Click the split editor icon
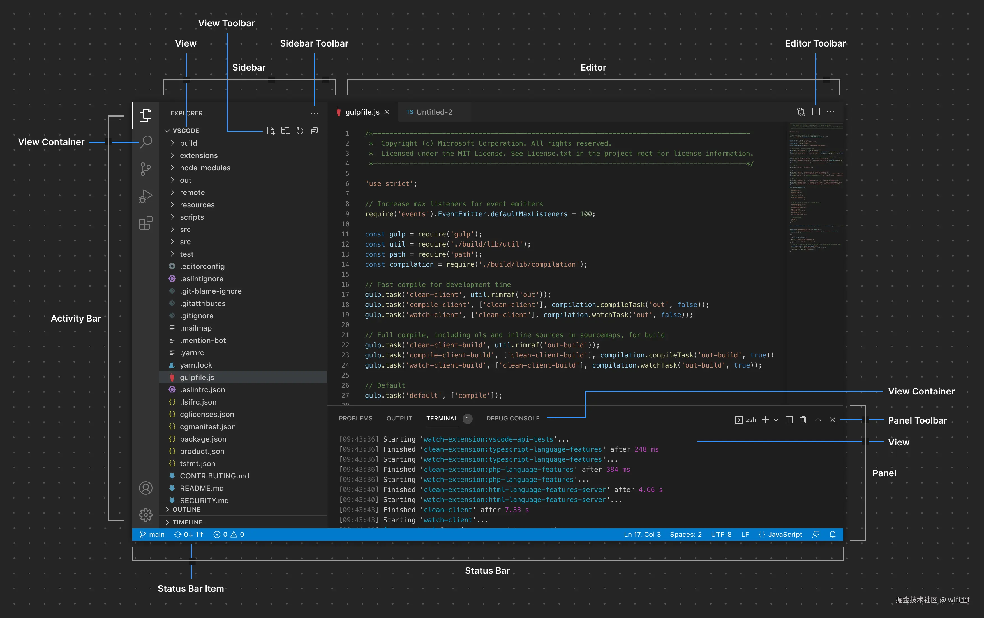This screenshot has height=618, width=984. tap(816, 111)
